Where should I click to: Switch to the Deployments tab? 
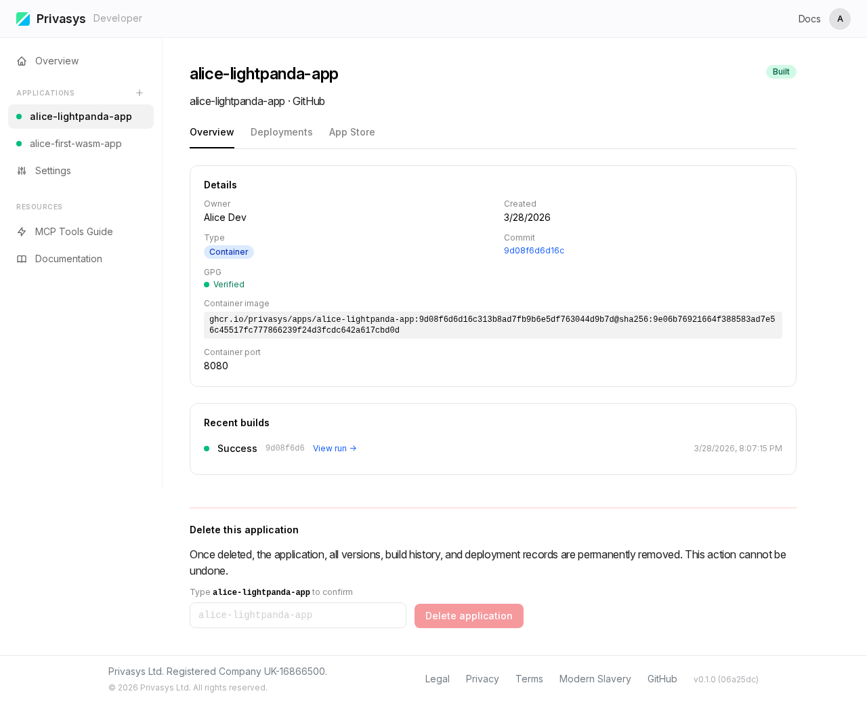click(x=282, y=132)
